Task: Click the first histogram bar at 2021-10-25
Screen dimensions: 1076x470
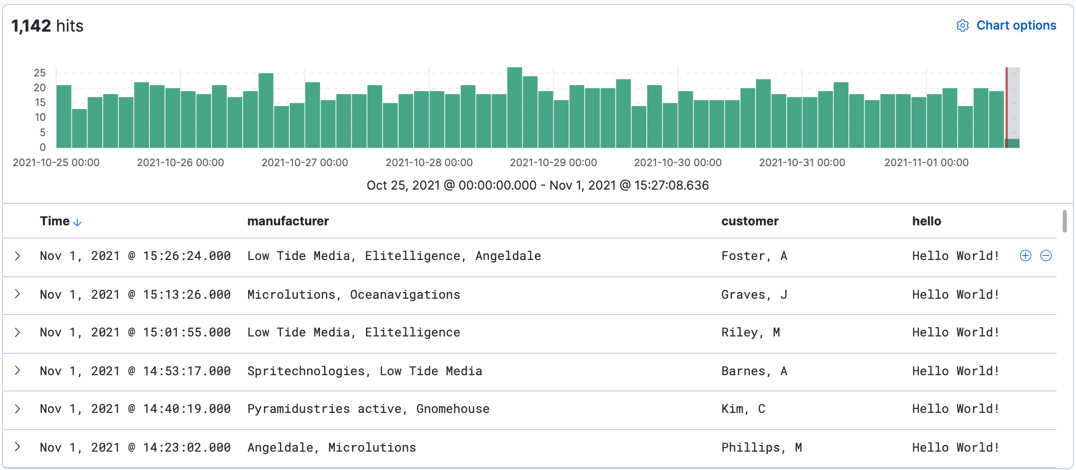Action: click(64, 117)
